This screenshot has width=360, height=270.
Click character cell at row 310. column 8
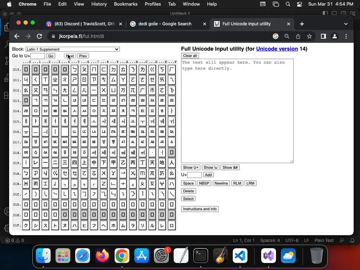click(104, 69)
